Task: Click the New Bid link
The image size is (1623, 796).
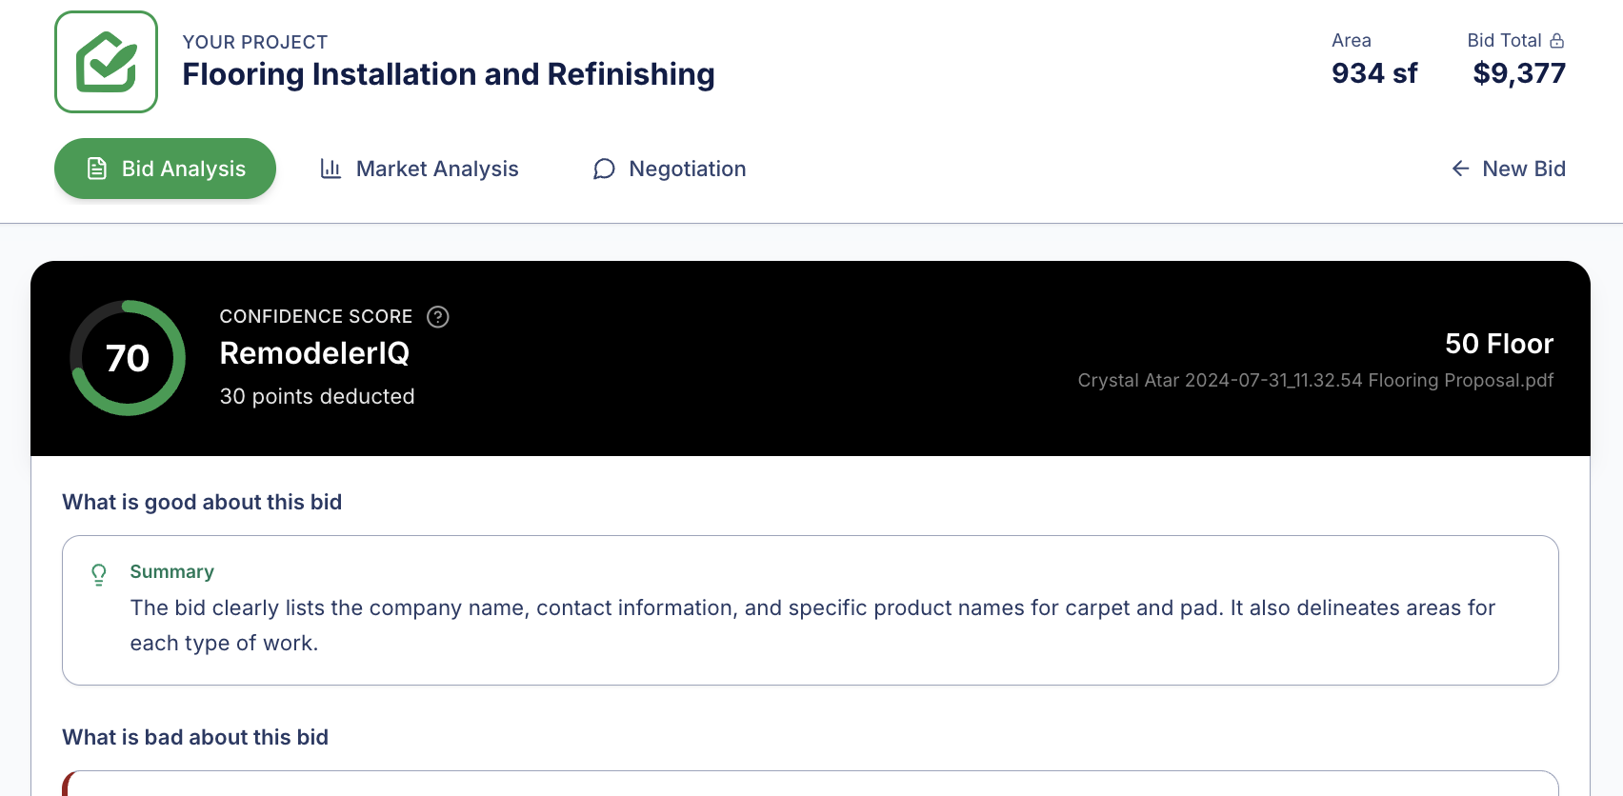Action: pyautogui.click(x=1508, y=169)
